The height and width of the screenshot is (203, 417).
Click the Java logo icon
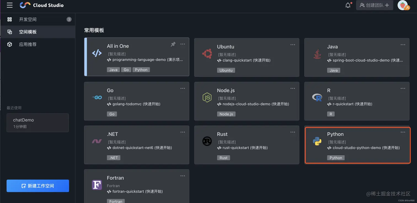(317, 54)
